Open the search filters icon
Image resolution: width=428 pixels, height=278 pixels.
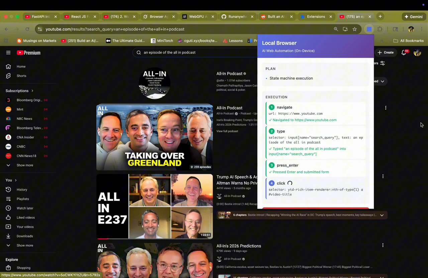pos(383,63)
